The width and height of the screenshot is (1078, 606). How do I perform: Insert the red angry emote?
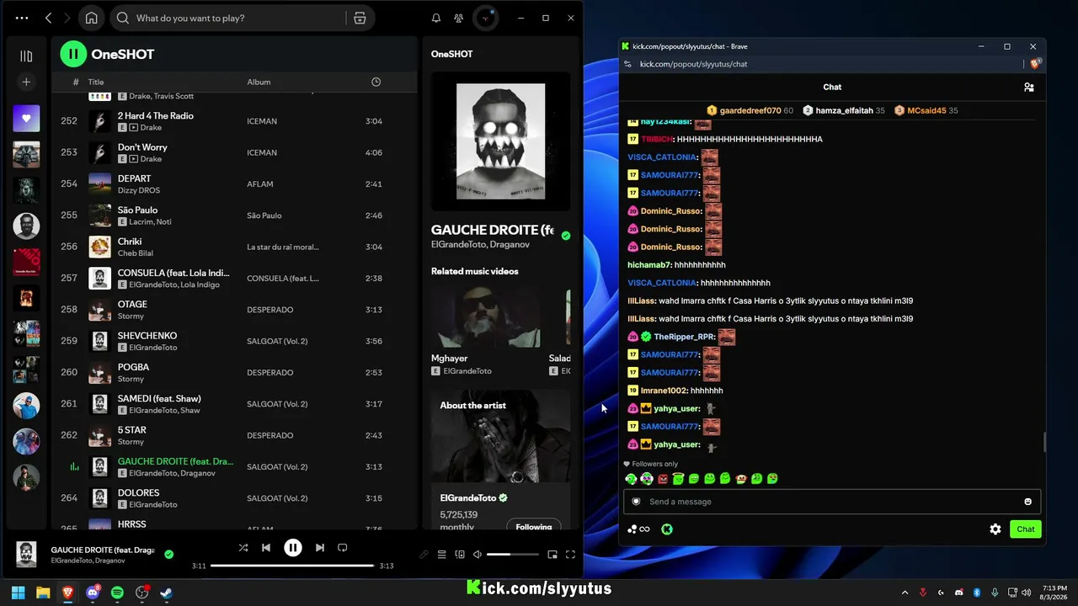tap(663, 479)
